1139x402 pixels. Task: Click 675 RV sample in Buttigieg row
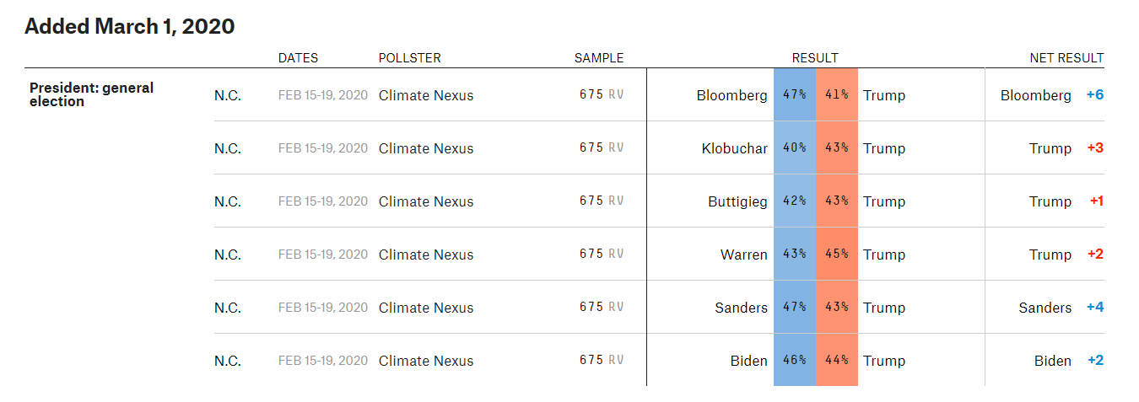pos(602,201)
